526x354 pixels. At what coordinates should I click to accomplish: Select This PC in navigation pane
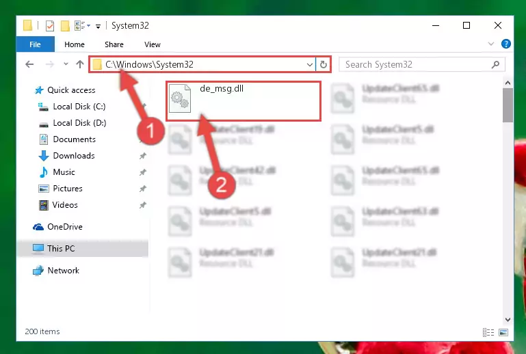(x=82, y=248)
